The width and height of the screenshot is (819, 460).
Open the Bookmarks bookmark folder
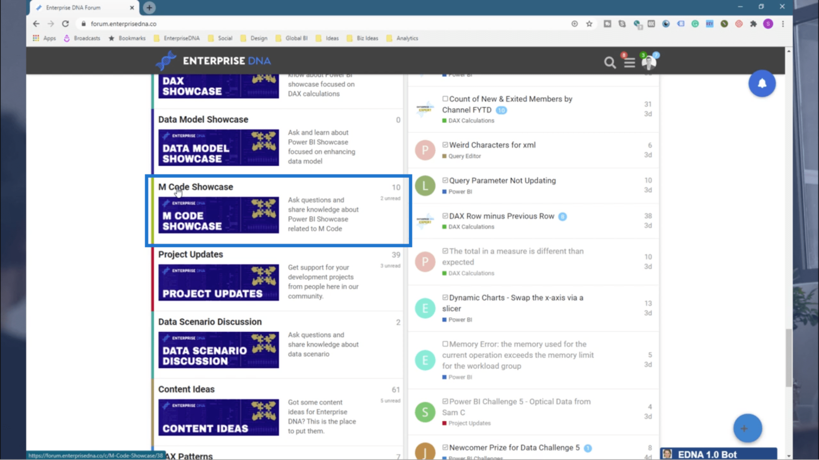point(127,38)
